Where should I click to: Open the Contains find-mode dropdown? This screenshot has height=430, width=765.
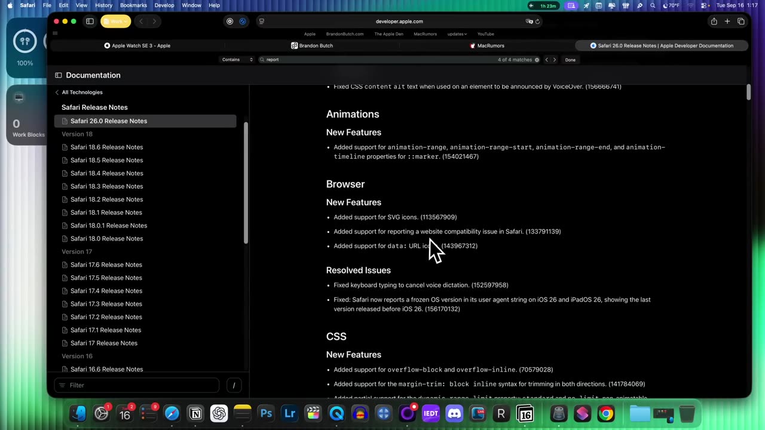pyautogui.click(x=237, y=60)
